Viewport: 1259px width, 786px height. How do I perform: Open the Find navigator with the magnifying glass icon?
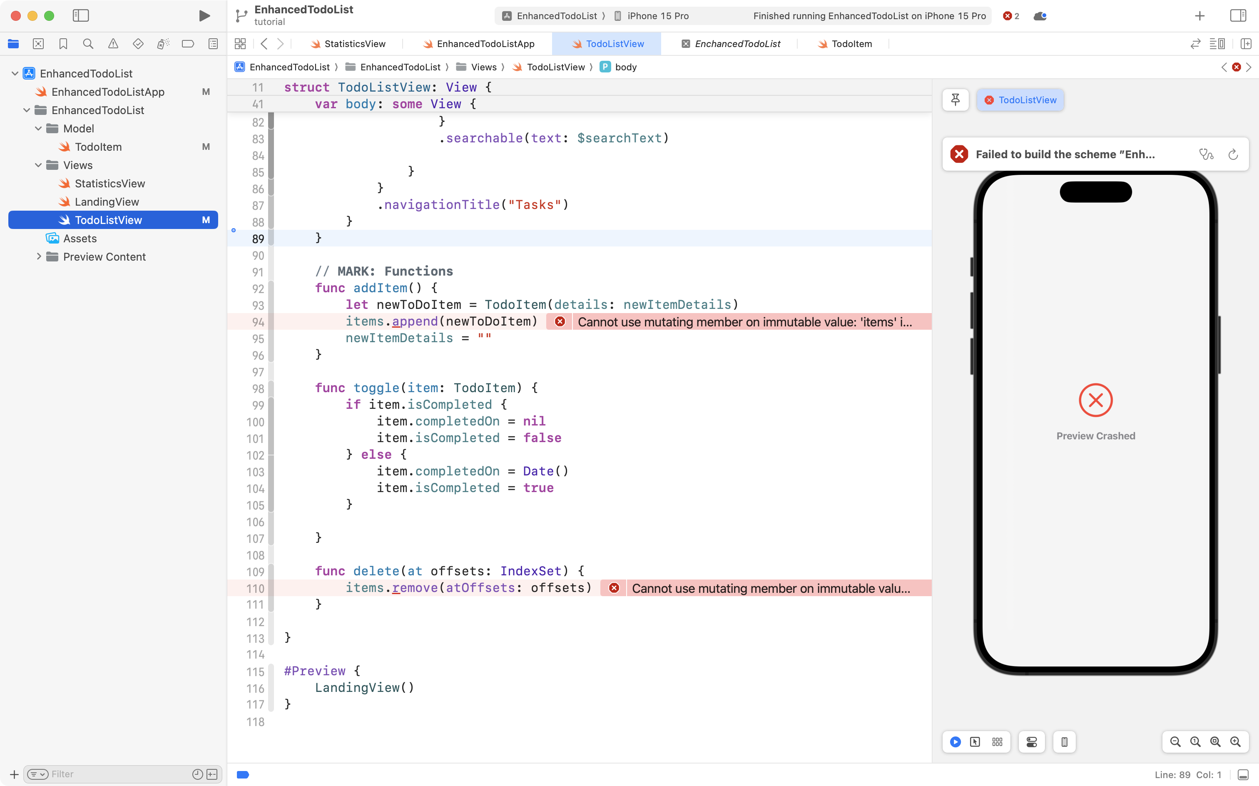(x=88, y=44)
